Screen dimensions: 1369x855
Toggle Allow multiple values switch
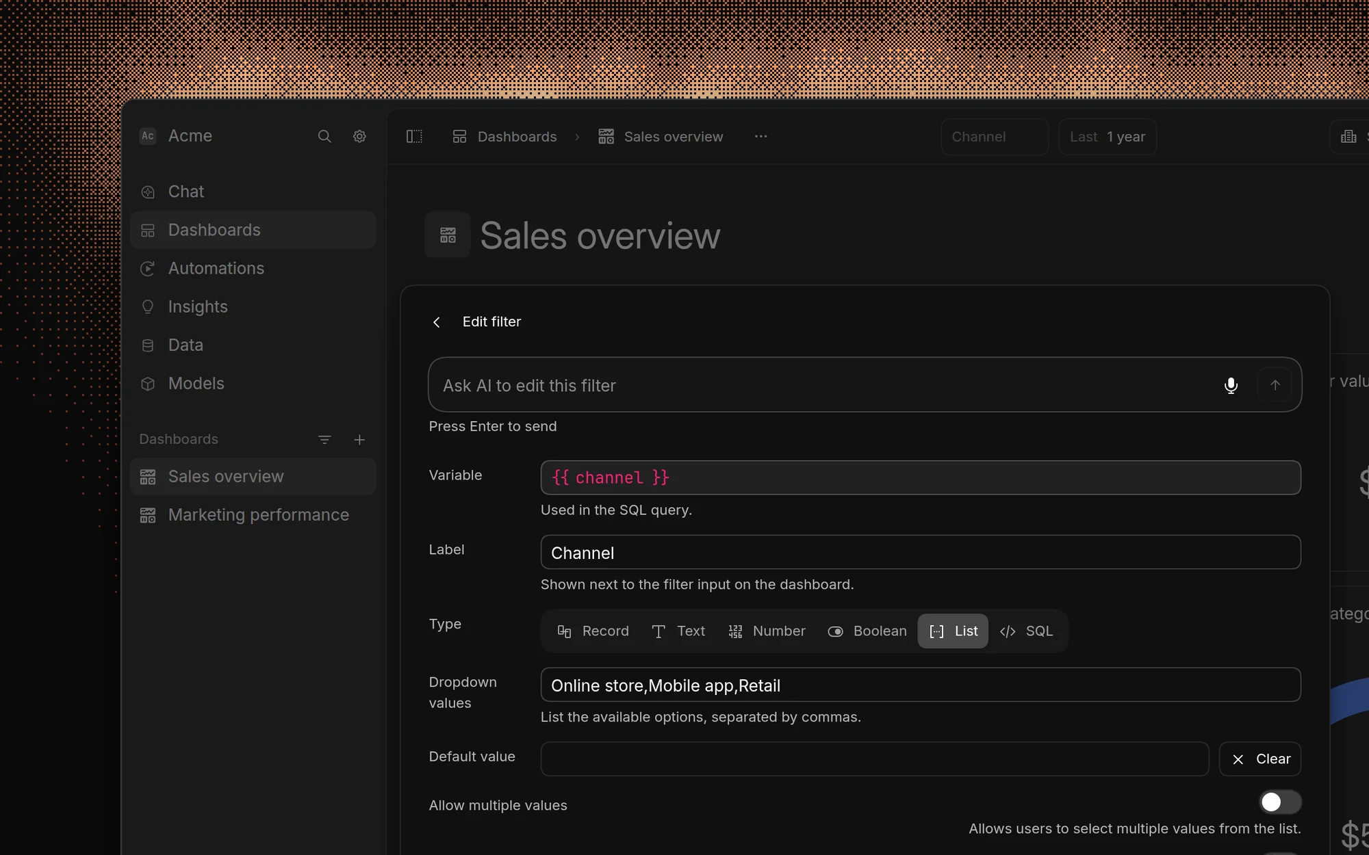pos(1280,802)
